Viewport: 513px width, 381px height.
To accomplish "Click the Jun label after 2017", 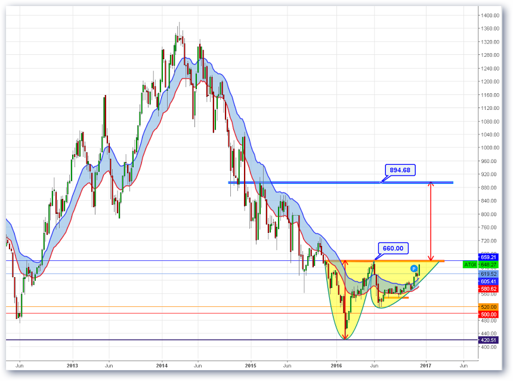I will pyautogui.click(x=463, y=365).
